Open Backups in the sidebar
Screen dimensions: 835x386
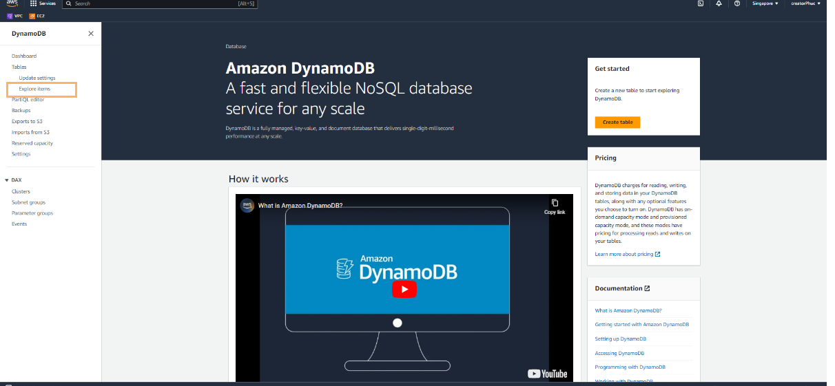21,110
